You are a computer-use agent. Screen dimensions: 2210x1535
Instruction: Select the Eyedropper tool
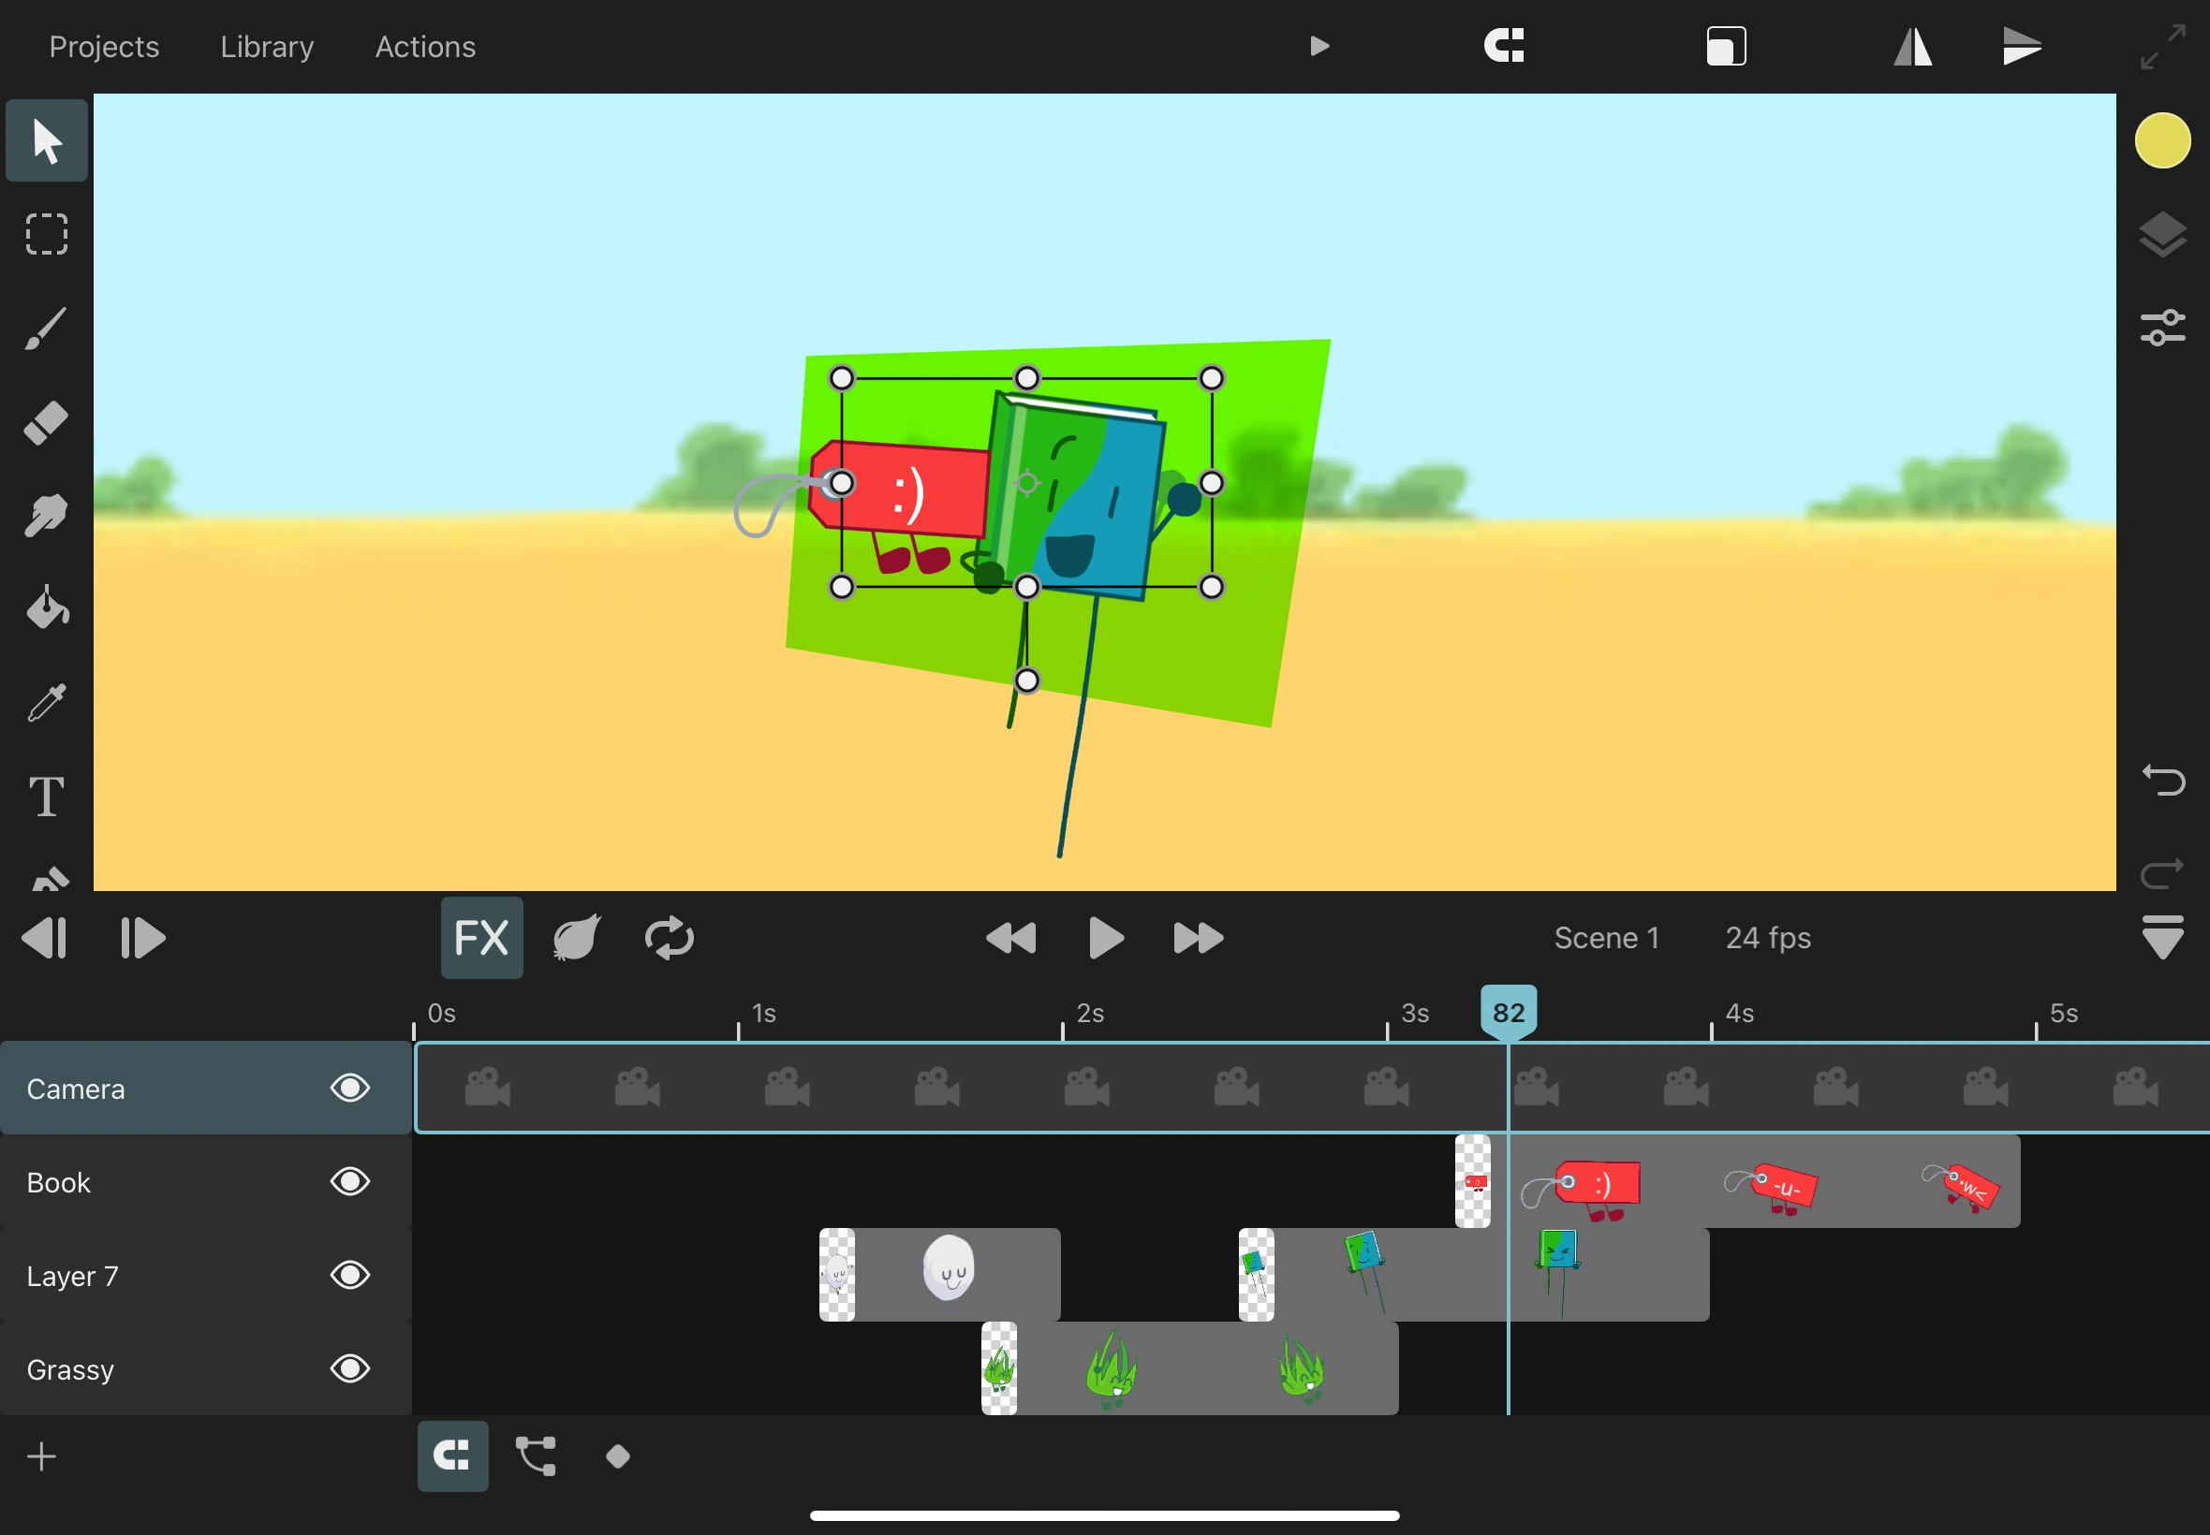[46, 702]
